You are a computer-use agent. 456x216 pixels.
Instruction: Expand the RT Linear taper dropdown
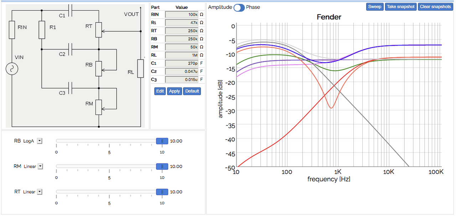(40, 192)
